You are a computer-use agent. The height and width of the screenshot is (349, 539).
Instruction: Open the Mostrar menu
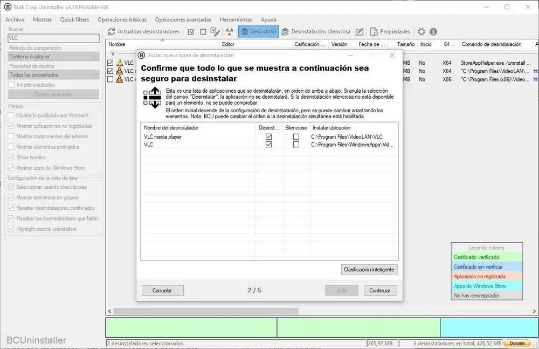[42, 19]
